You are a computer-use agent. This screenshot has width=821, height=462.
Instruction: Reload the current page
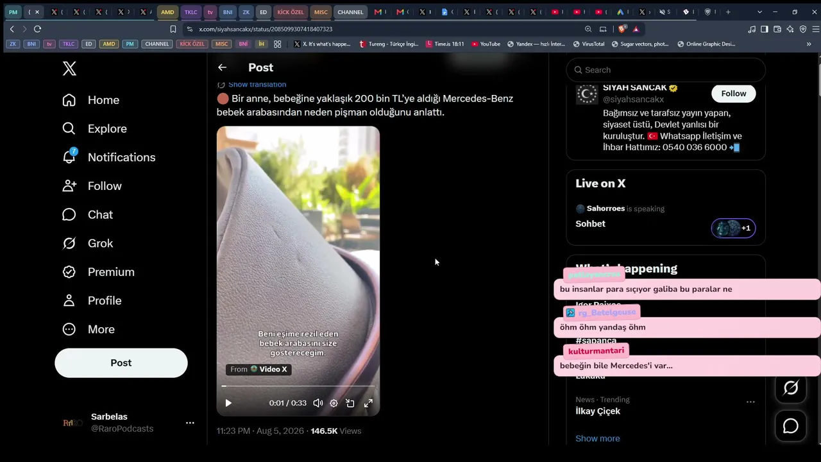[37, 29]
